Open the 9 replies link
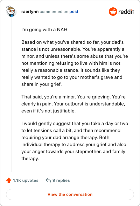Viewport: 140px width, 206px height. (x=61, y=180)
